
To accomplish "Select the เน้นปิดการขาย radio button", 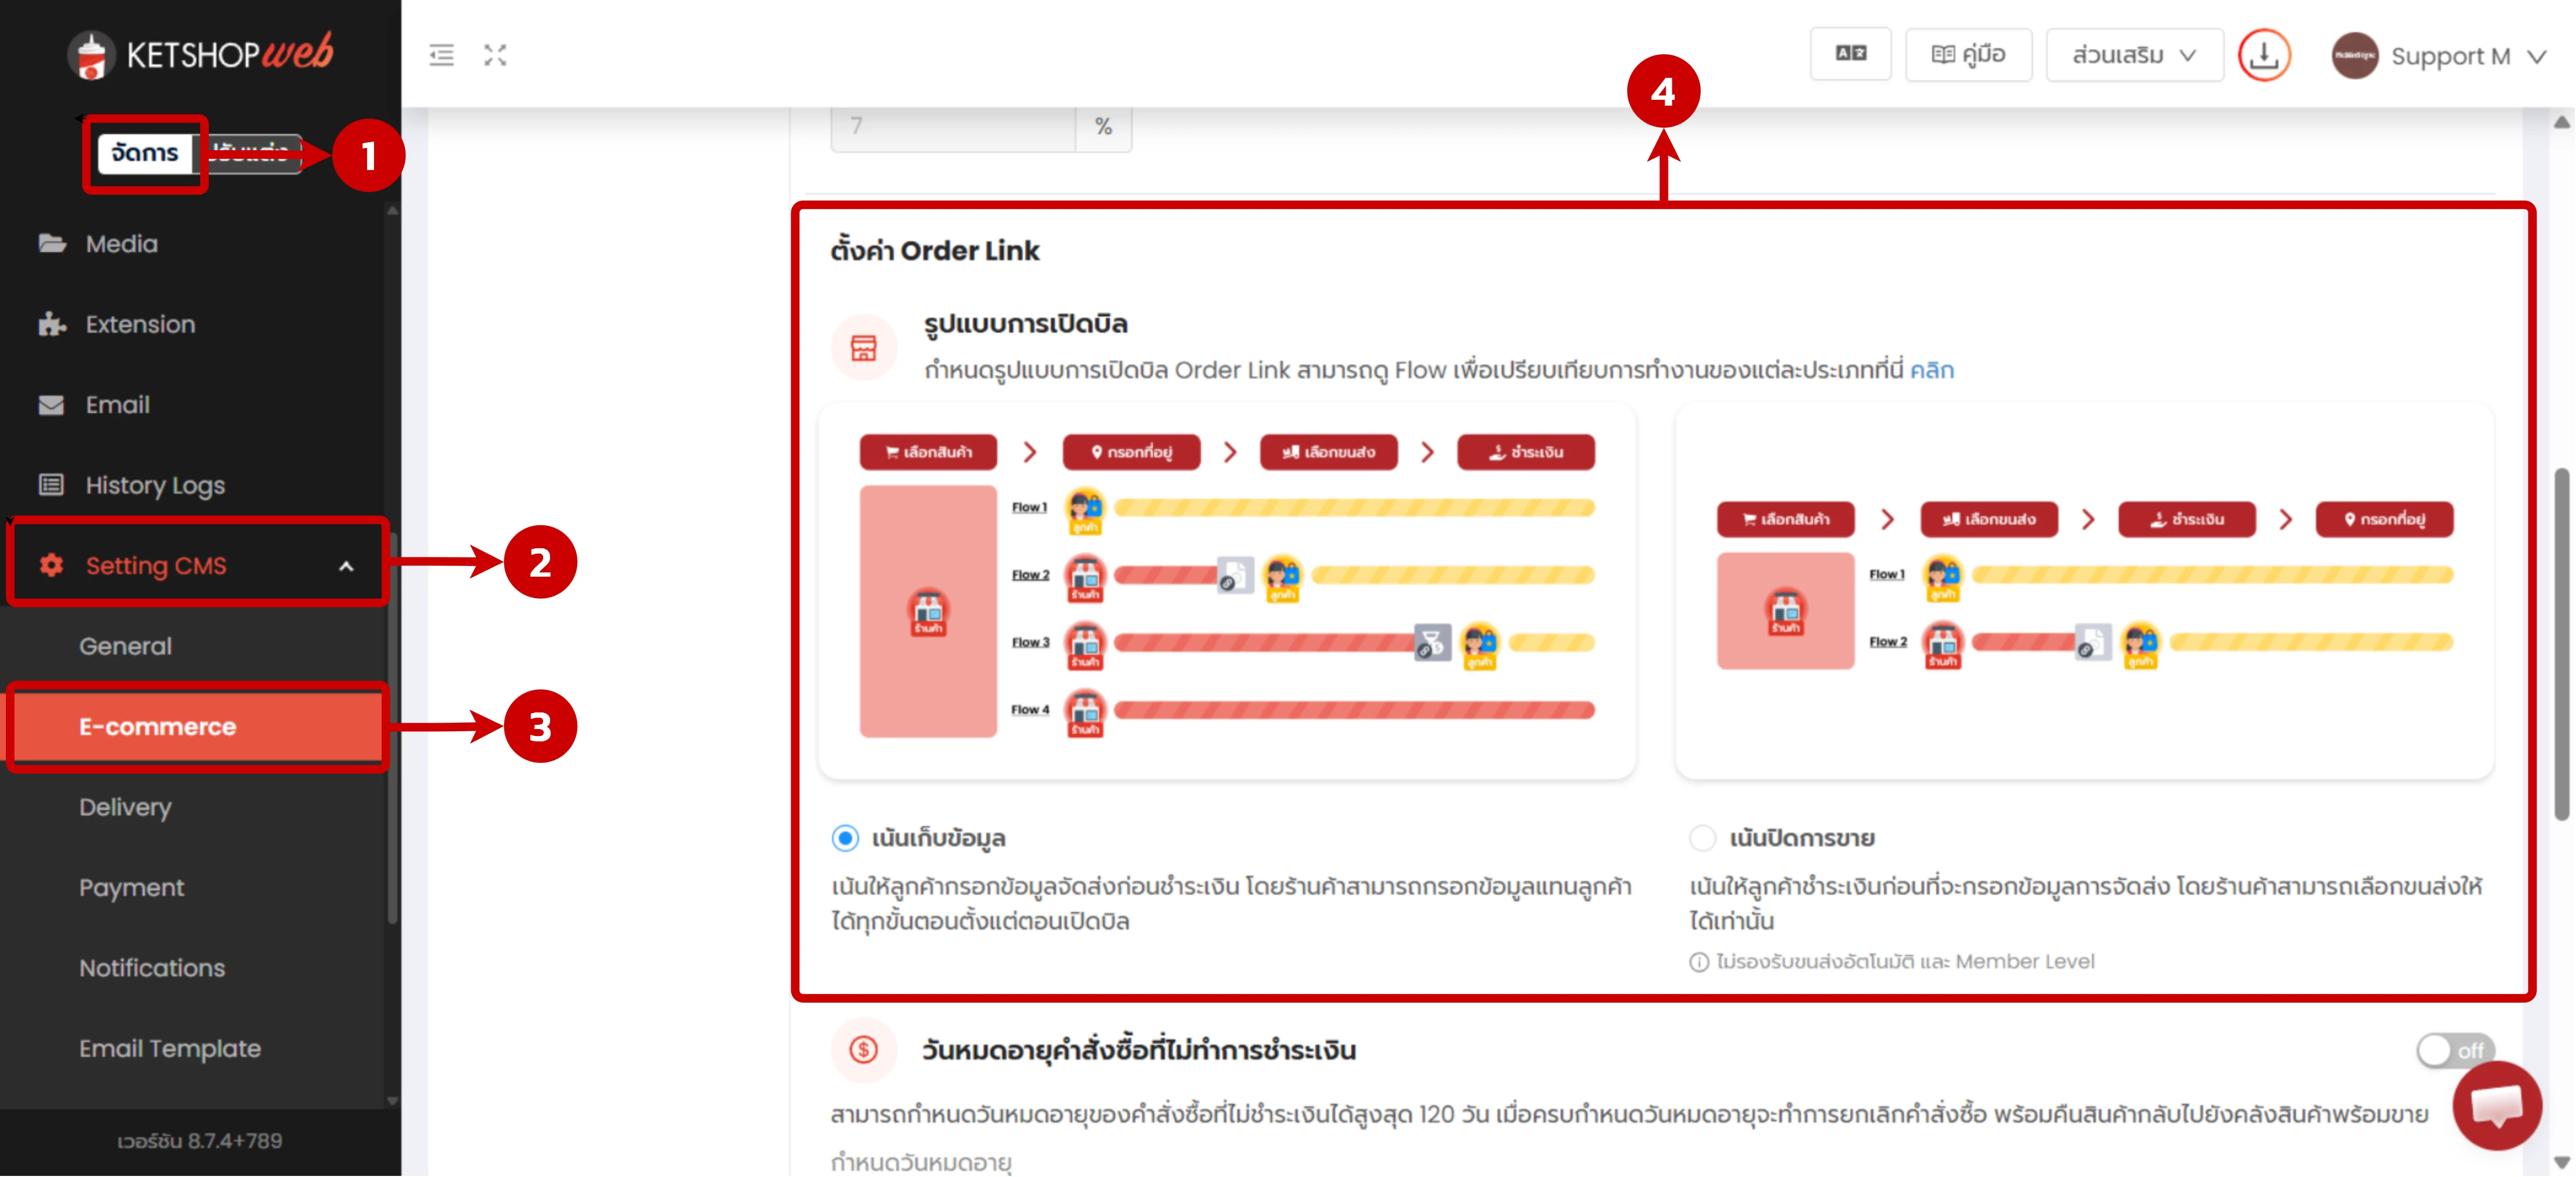I will pos(1703,839).
